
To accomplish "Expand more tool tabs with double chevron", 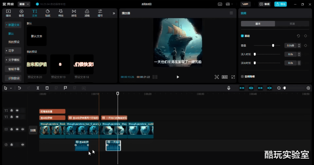I will pos(114,13).
